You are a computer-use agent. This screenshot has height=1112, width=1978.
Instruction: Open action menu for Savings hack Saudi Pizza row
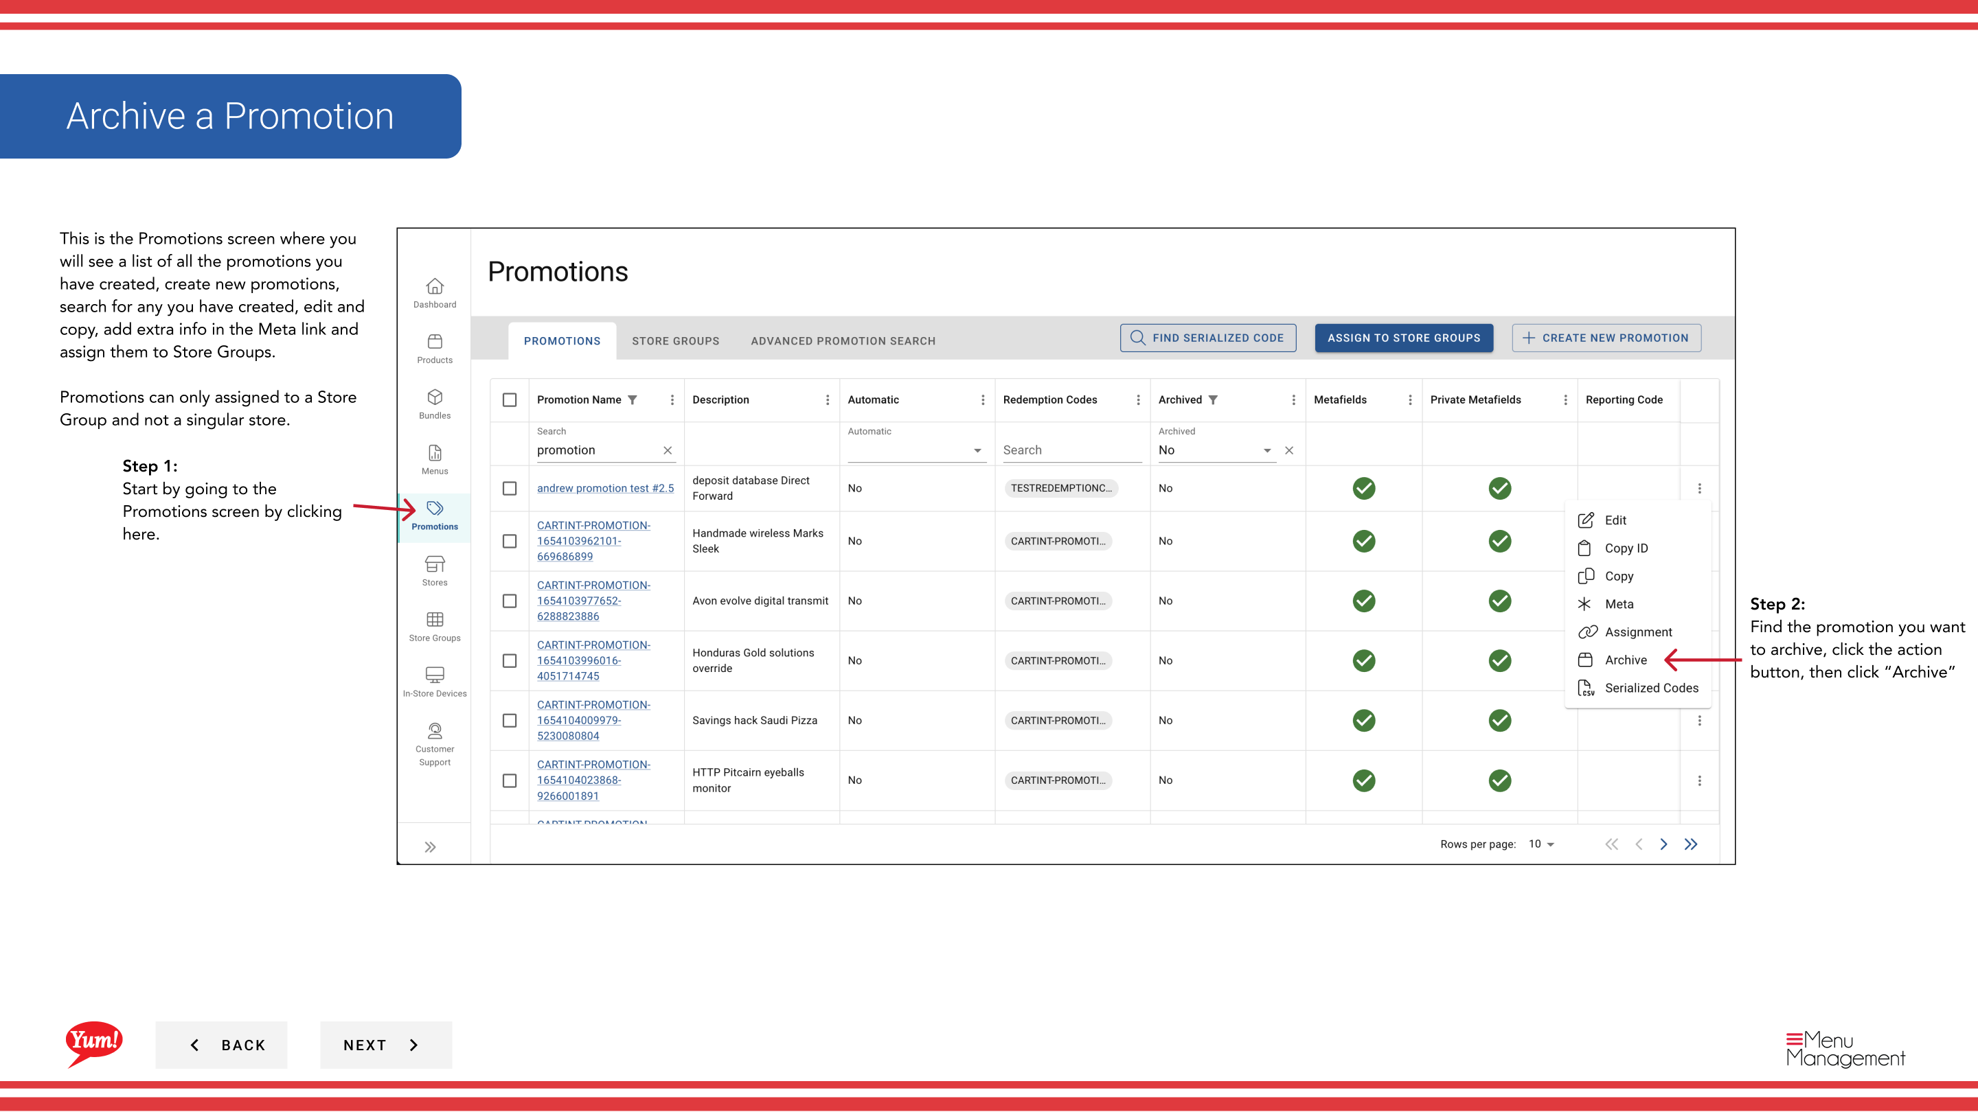tap(1699, 721)
